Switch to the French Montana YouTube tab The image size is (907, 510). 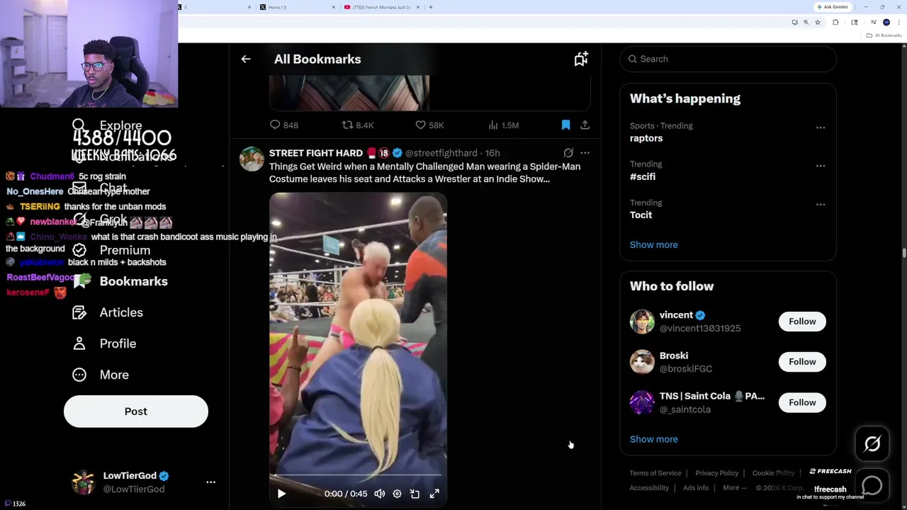pyautogui.click(x=381, y=7)
